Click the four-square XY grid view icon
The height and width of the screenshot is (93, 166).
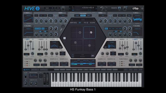[x=65, y=38]
